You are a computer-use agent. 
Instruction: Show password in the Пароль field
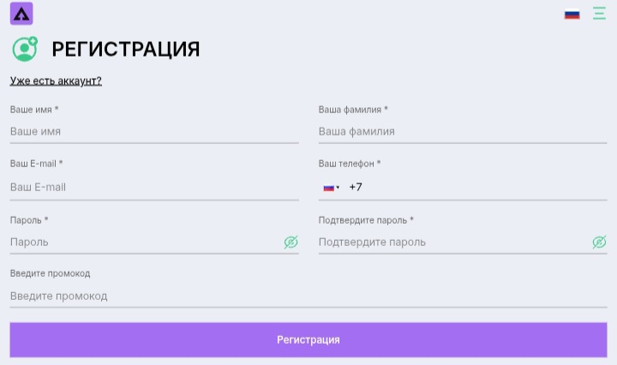click(x=291, y=242)
